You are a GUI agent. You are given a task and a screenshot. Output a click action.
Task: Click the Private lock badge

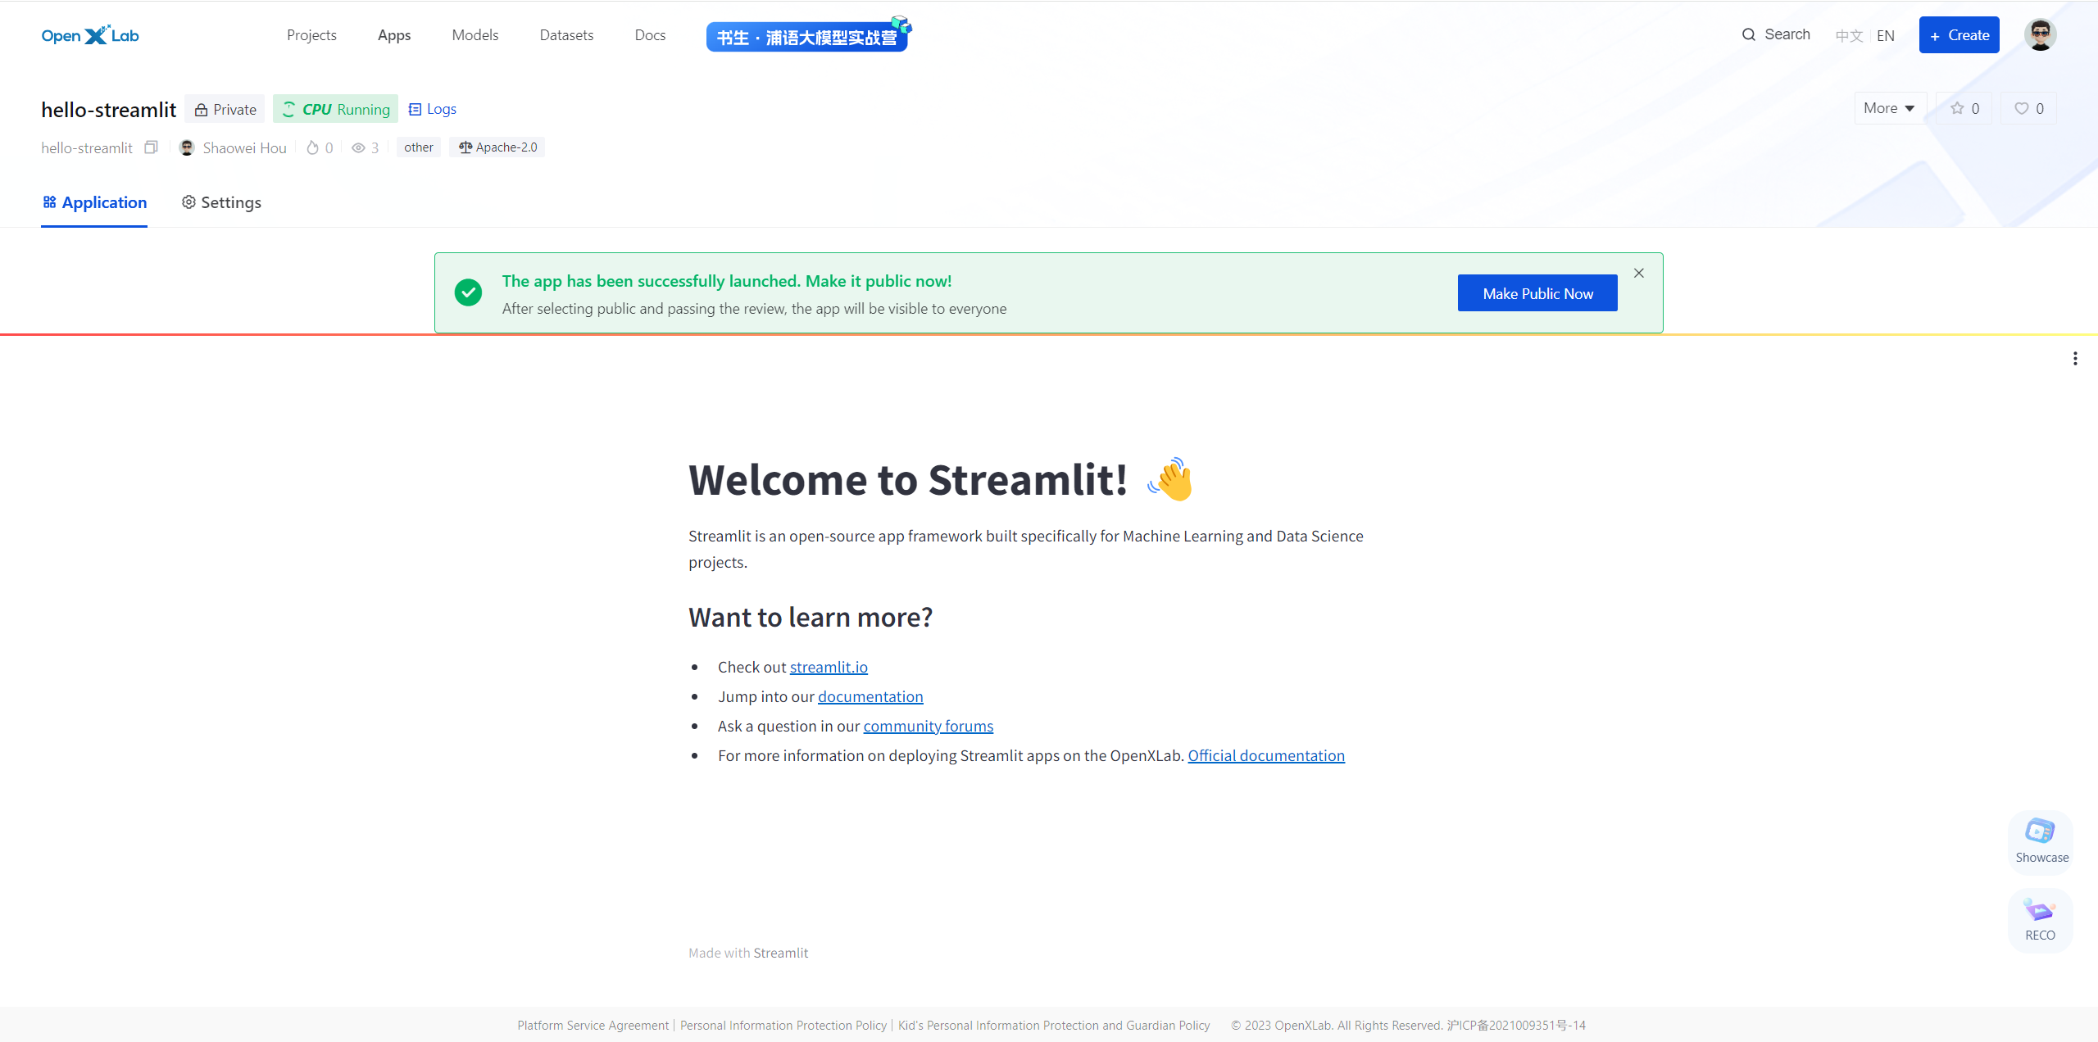[225, 109]
